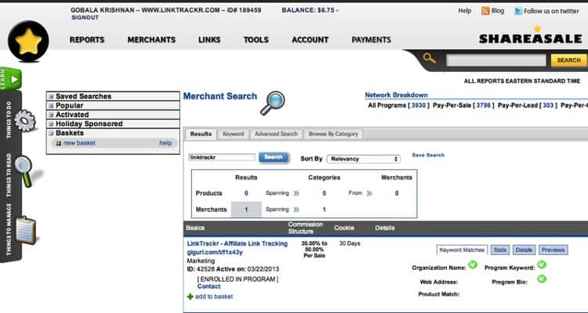Click Products Spanning double arrow icon
This screenshot has height=313, width=588.
pos(296,193)
